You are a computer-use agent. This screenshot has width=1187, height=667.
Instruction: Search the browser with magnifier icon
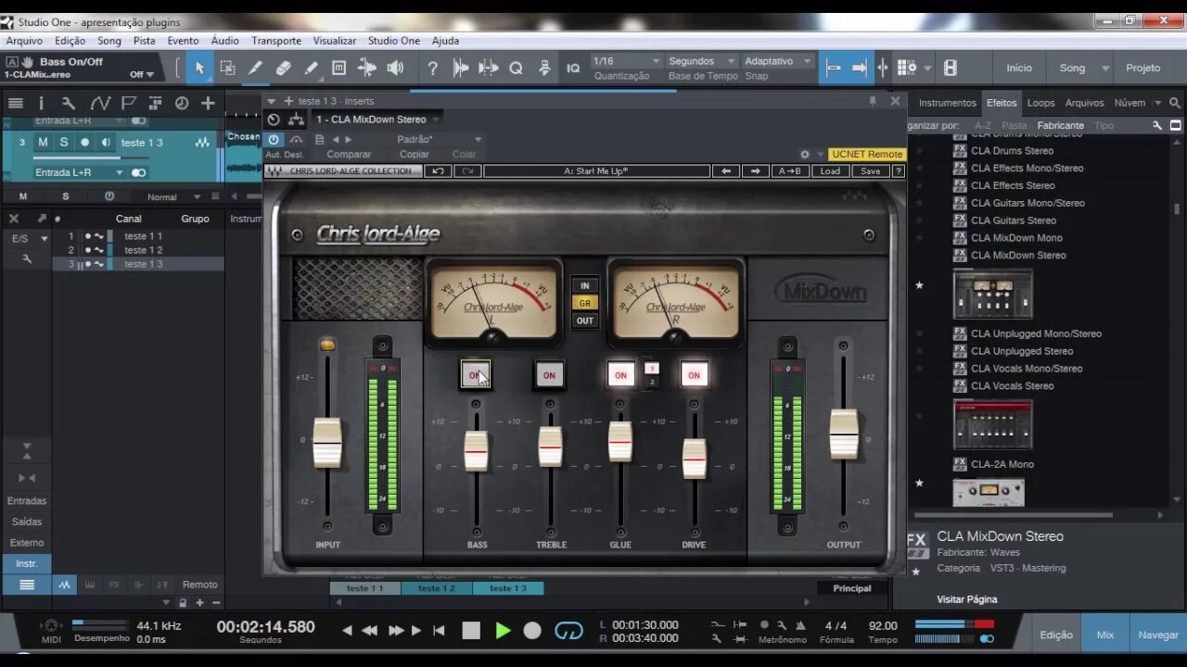click(x=1175, y=103)
